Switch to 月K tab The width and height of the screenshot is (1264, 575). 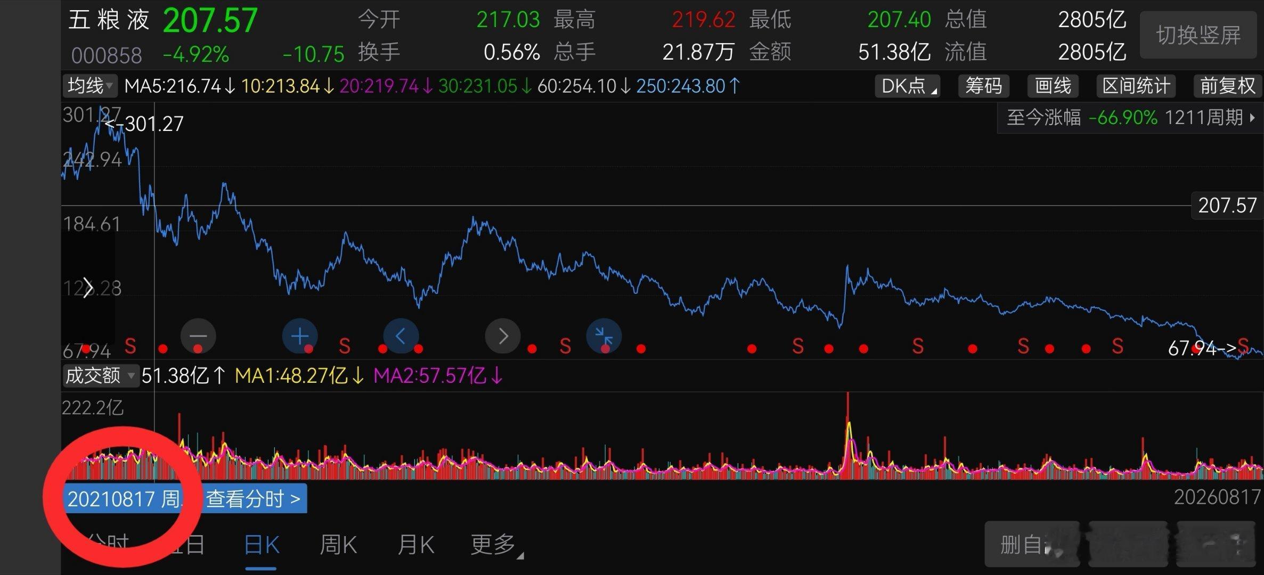(416, 545)
